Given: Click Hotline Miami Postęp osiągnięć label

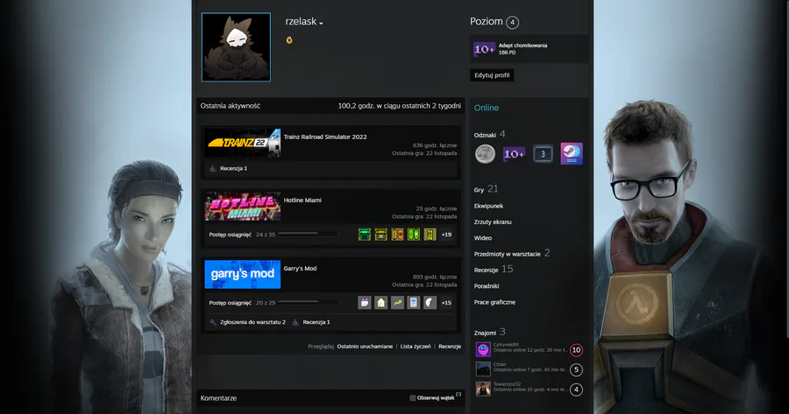Looking at the screenshot, I should click(x=230, y=235).
